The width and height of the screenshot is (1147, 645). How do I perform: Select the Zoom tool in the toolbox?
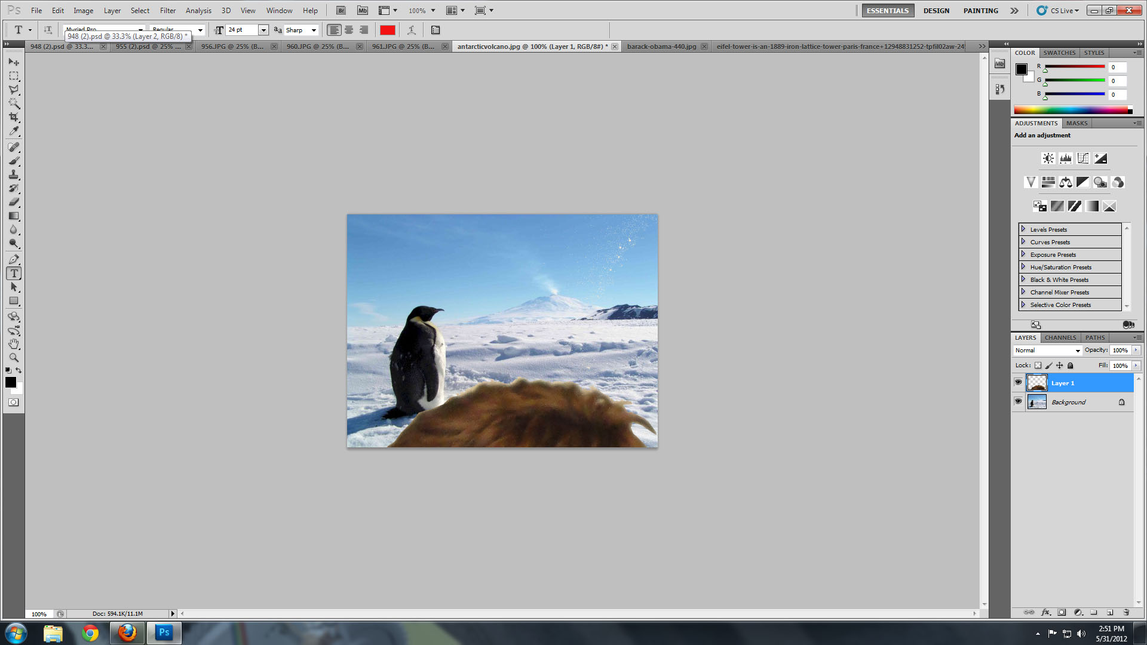(14, 358)
